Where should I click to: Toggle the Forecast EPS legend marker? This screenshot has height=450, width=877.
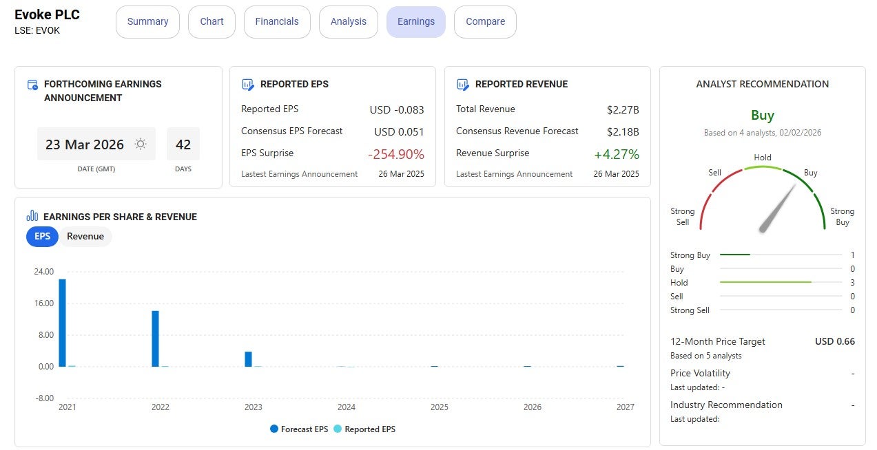275,429
